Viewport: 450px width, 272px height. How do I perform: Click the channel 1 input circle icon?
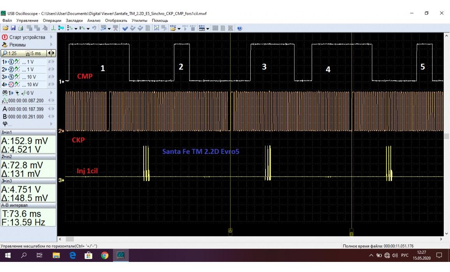pyautogui.click(x=11, y=62)
